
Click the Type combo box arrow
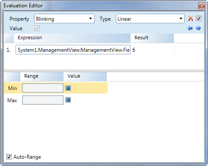(x=181, y=19)
